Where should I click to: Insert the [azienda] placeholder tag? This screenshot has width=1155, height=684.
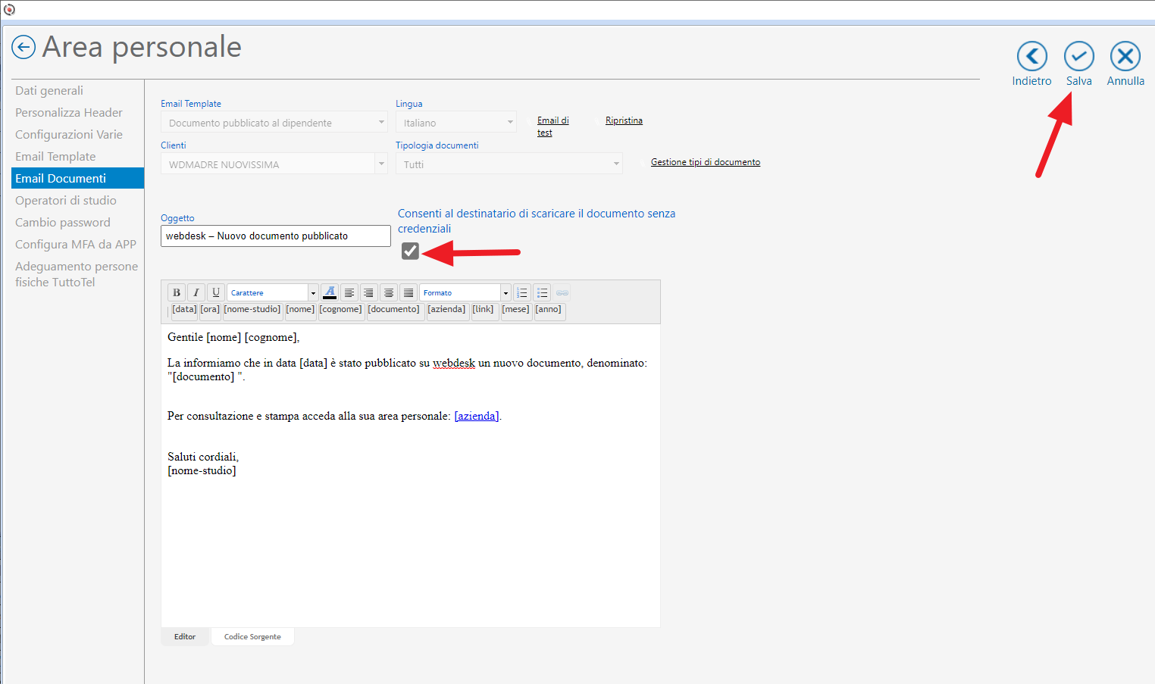pos(446,310)
